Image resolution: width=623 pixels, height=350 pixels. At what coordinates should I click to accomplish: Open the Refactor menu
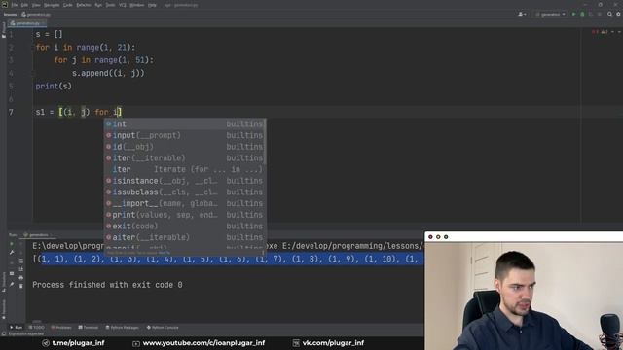coord(84,5)
